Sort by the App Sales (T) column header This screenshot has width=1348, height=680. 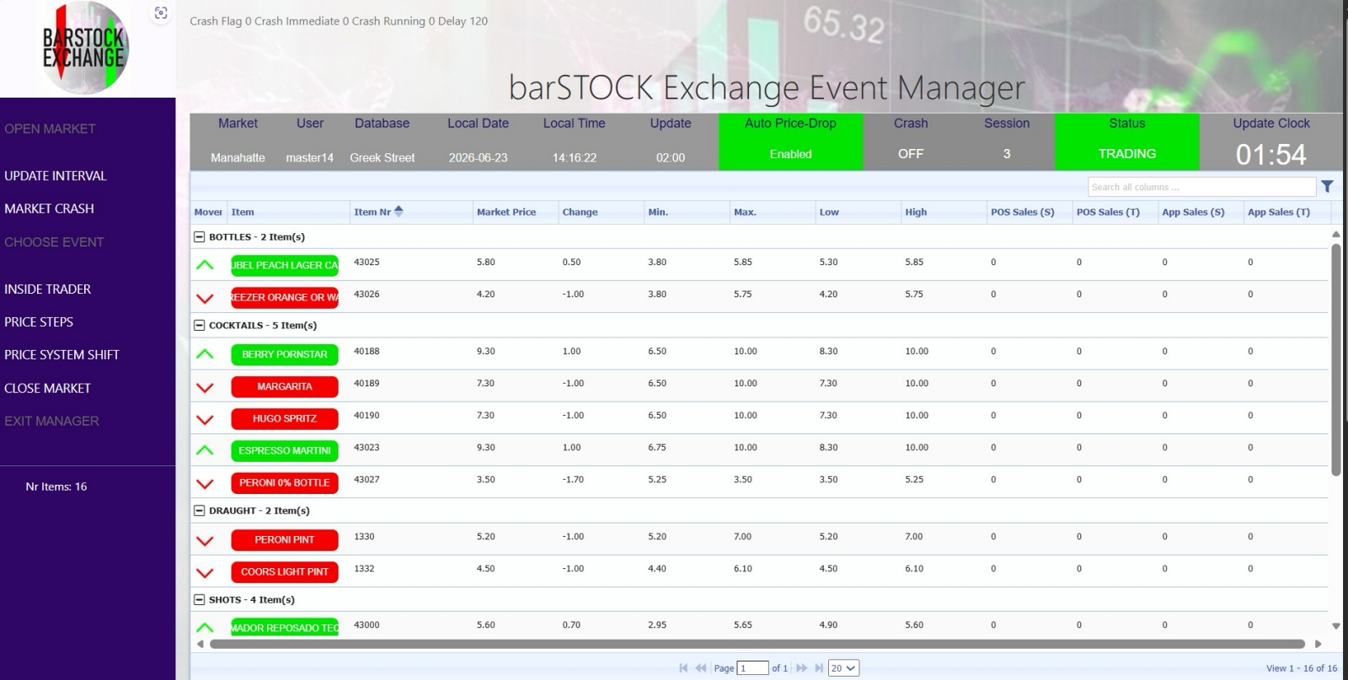point(1279,212)
